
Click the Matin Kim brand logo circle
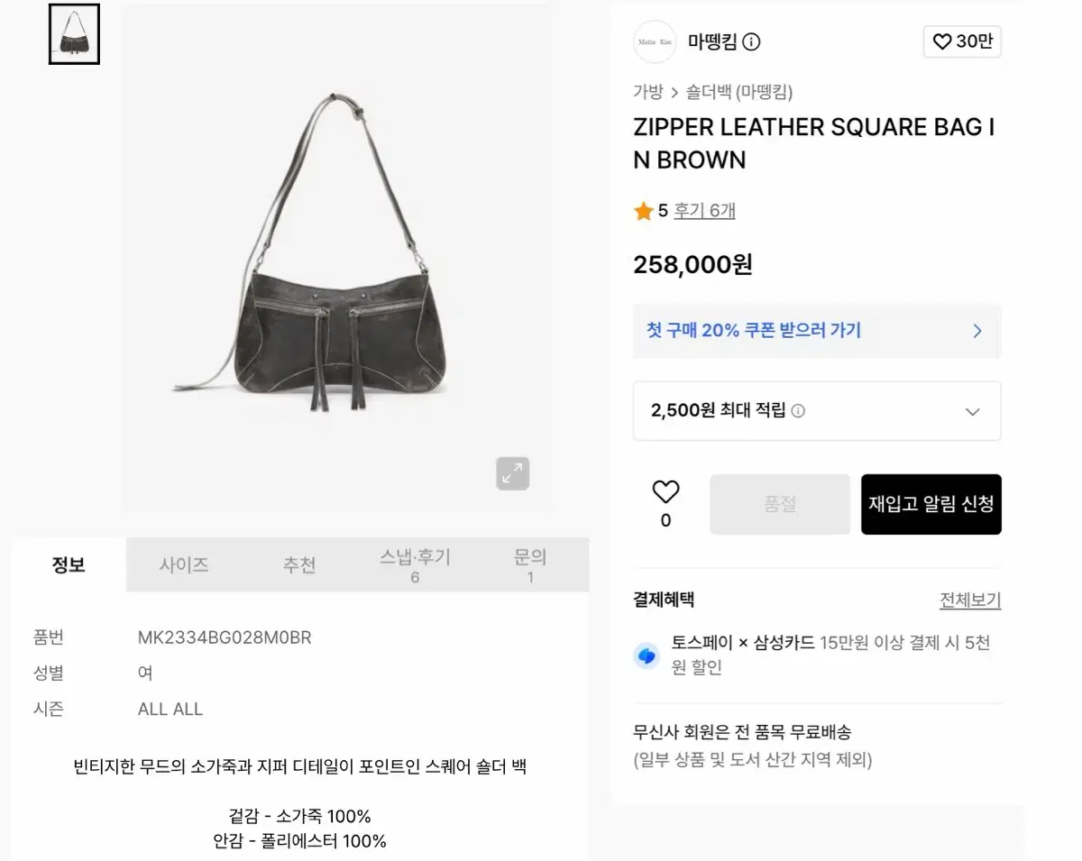pyautogui.click(x=655, y=41)
